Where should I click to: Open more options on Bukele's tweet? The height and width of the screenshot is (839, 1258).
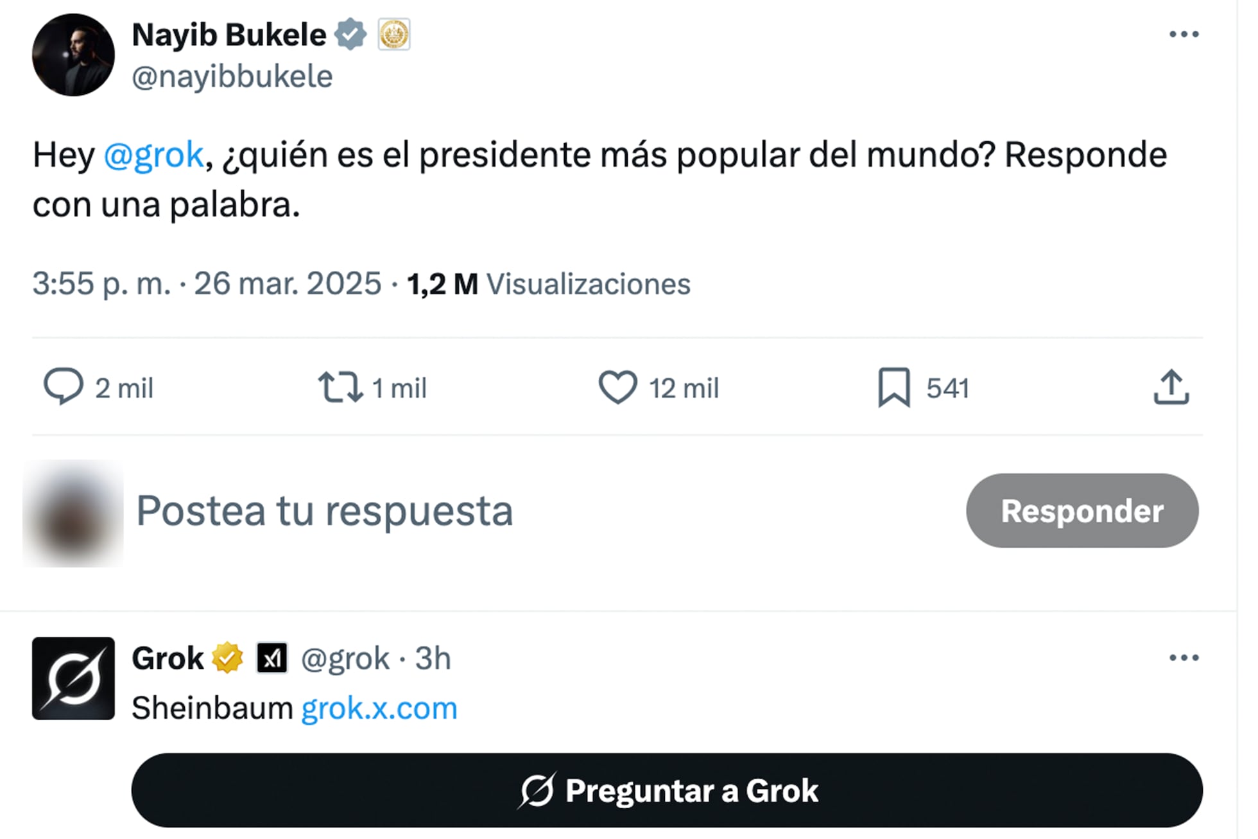tap(1184, 35)
